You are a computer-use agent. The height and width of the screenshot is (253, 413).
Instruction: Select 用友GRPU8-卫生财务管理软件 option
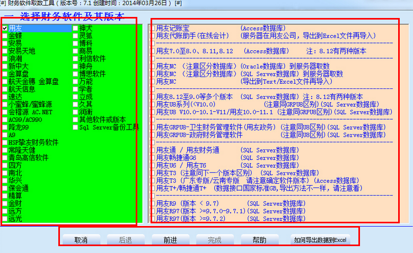[x=152, y=127]
